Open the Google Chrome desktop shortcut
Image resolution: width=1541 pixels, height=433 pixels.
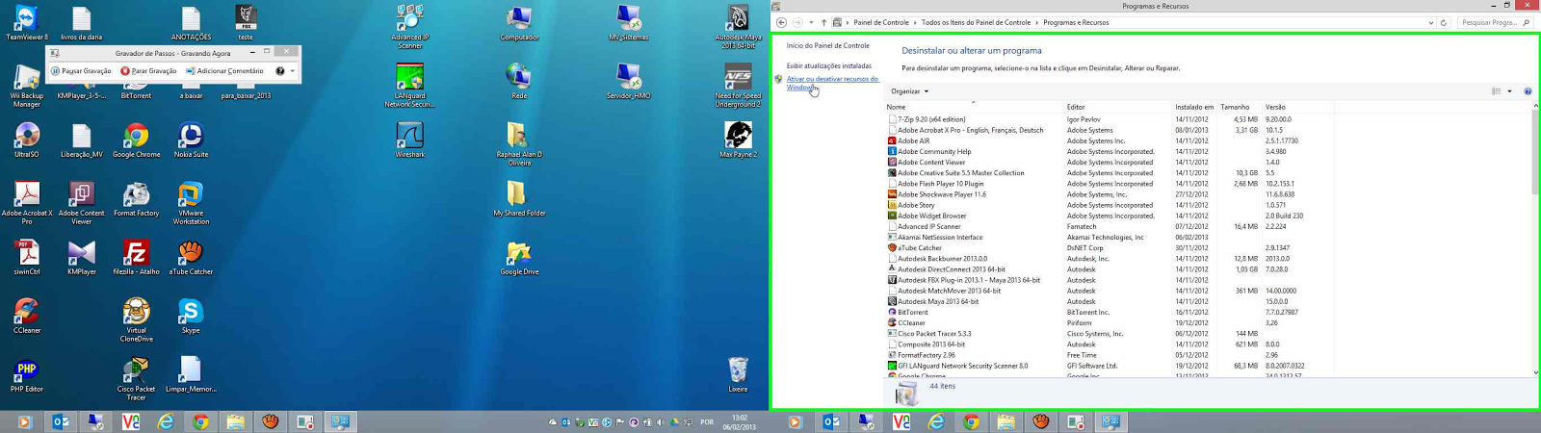[136, 140]
